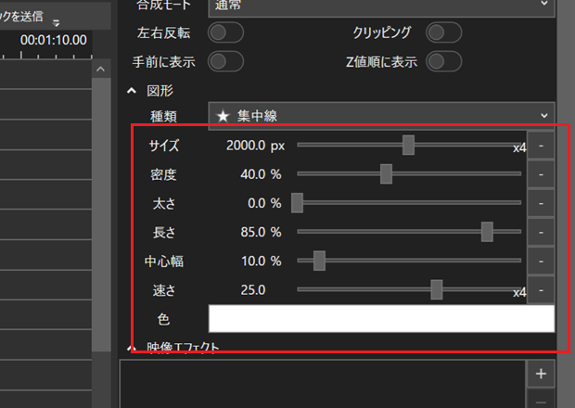Click the minus button beside the 長さ slider

coord(541,232)
